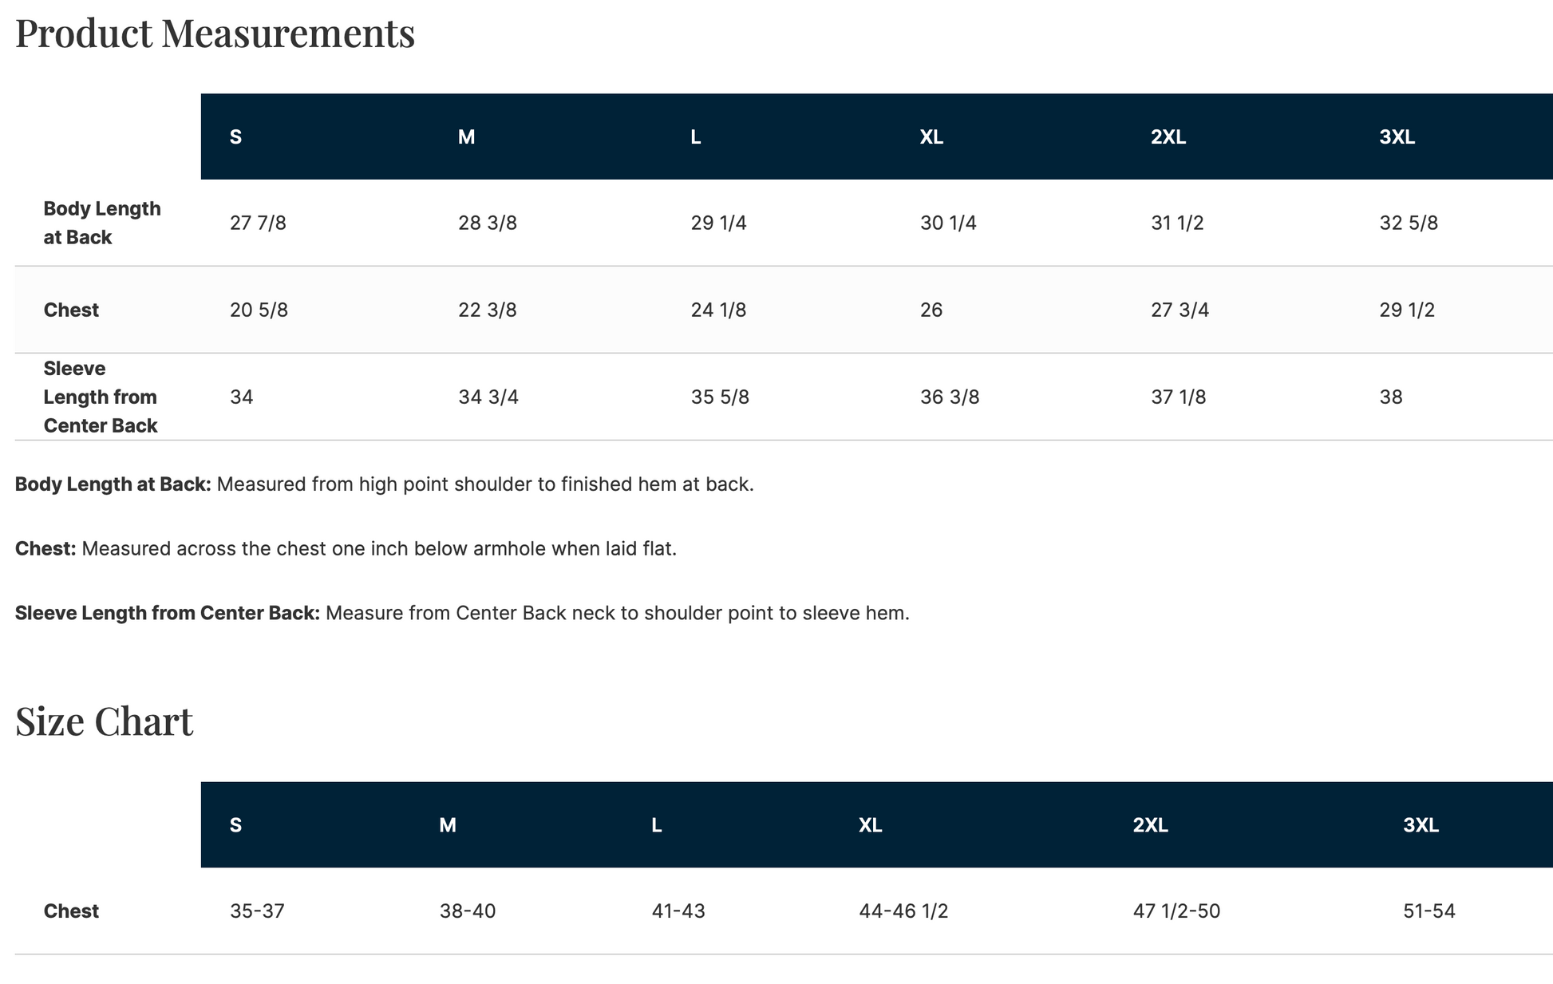1553x984 pixels.
Task: Click the Chest row label in Product Measurements table
Action: coord(71,310)
